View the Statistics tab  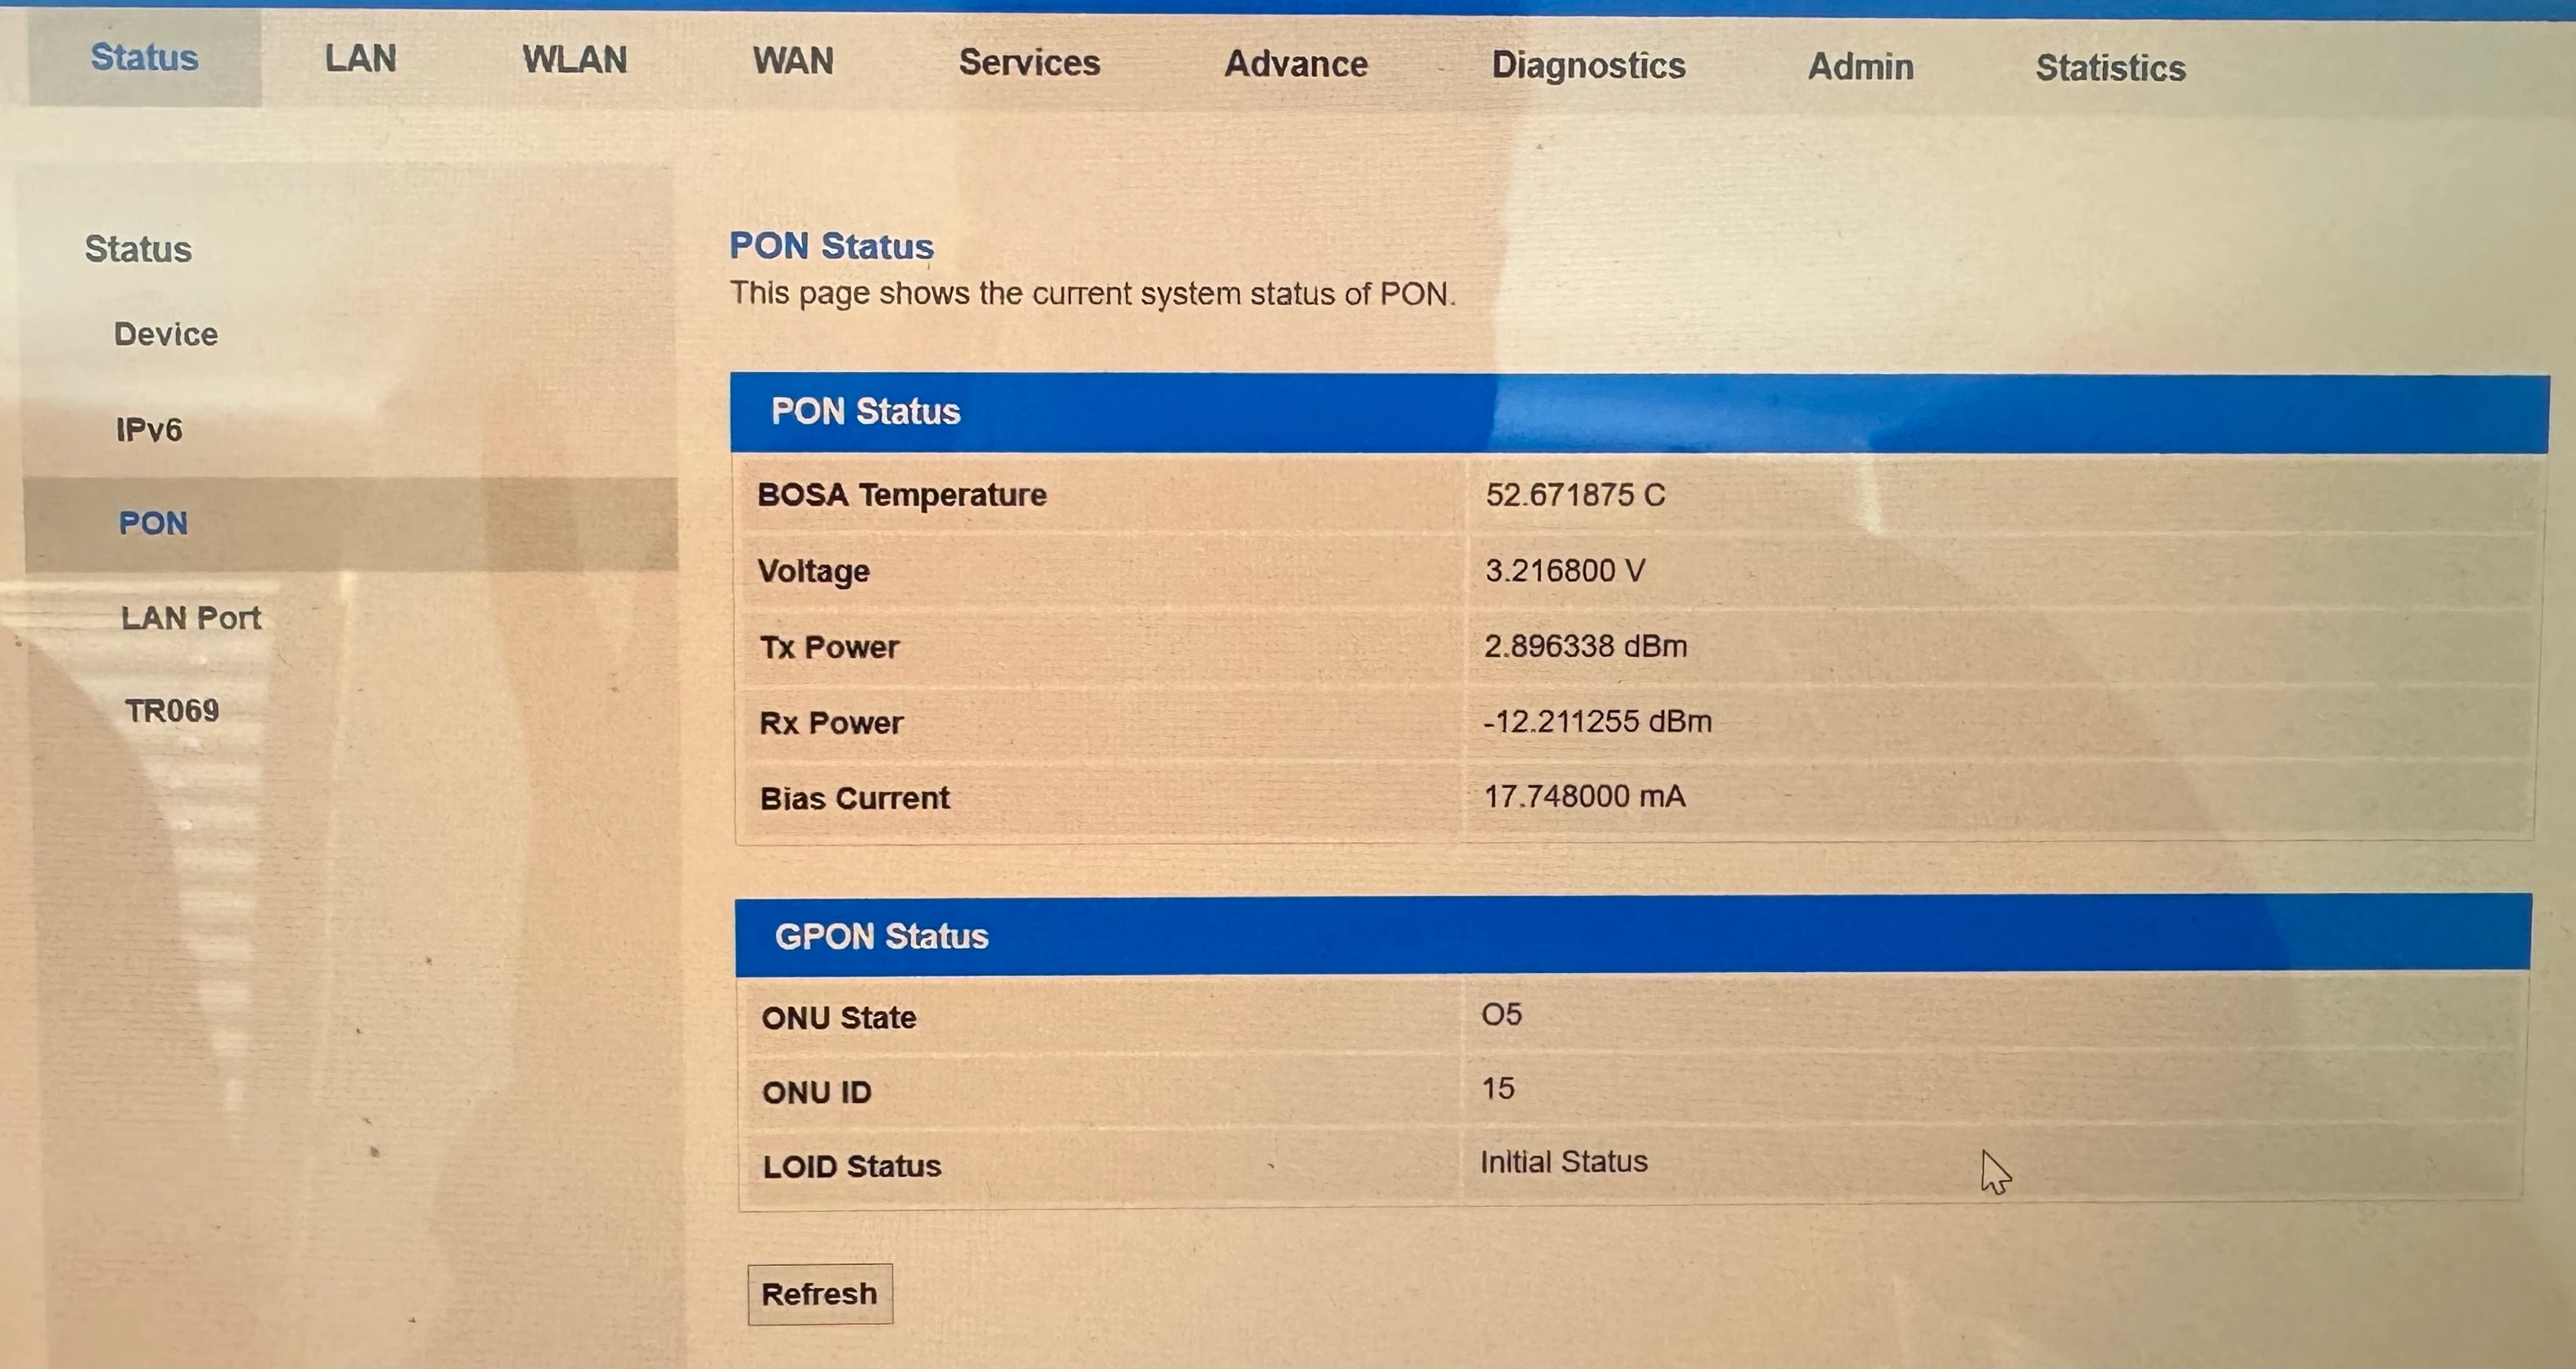click(2110, 68)
